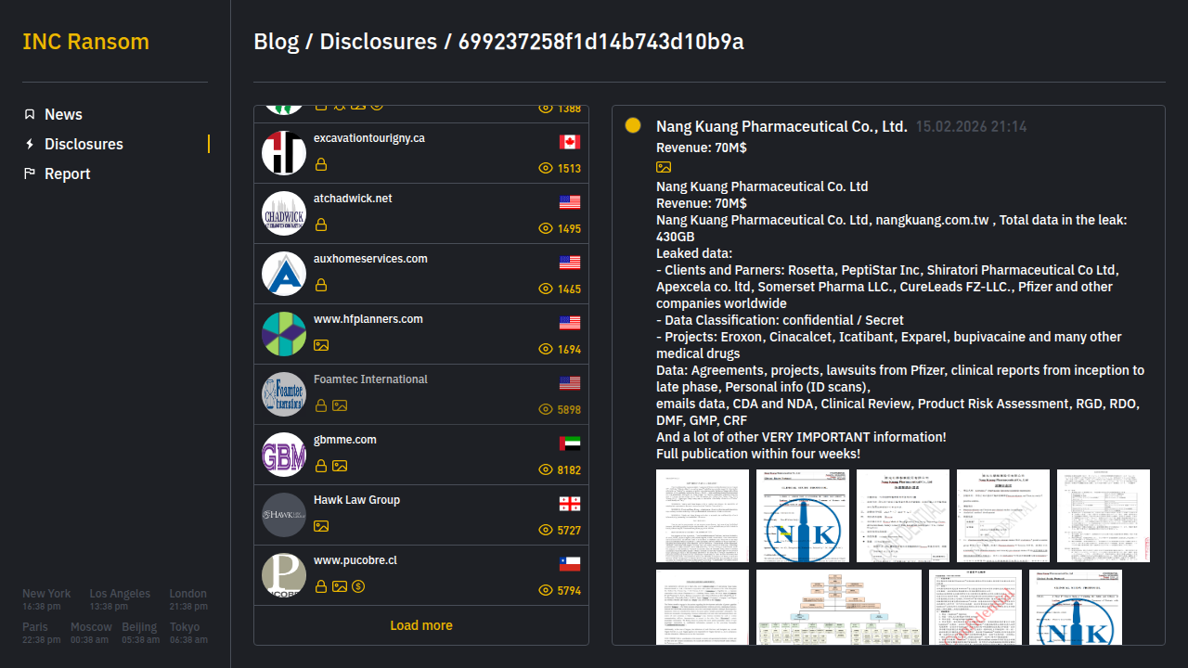The image size is (1188, 668).
Task: Click the lock icon under excavationtourigny.ca
Action: (321, 164)
